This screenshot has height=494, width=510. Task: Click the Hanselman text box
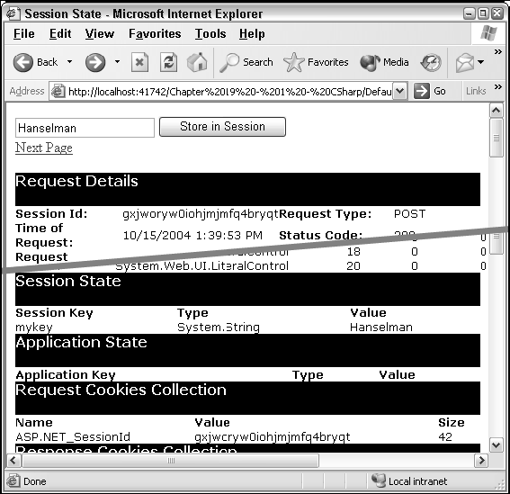[x=85, y=128]
